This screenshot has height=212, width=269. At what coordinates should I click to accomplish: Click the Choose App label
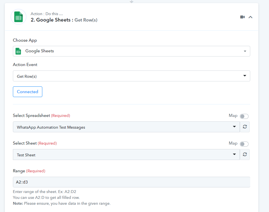pos(25,40)
